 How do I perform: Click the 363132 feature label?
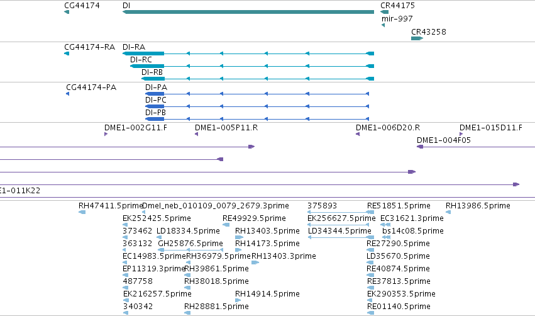click(x=137, y=244)
